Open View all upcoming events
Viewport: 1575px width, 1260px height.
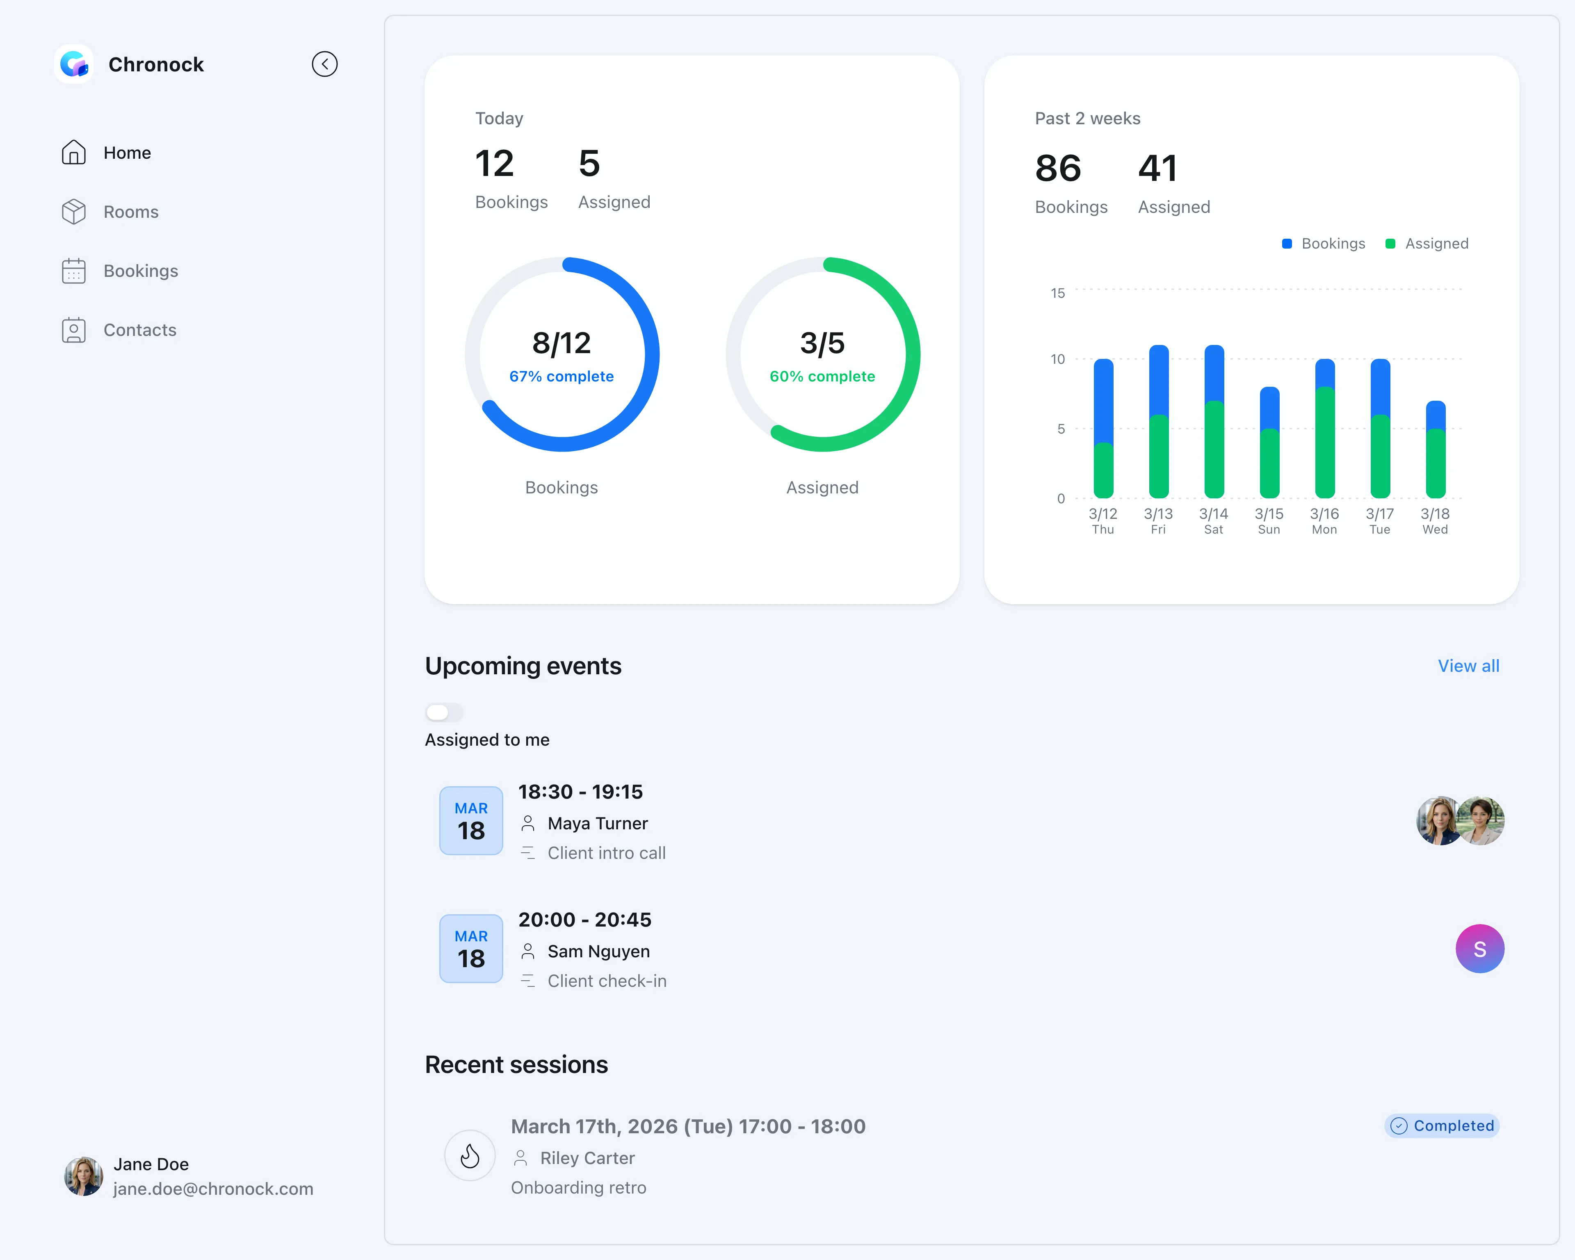1468,666
